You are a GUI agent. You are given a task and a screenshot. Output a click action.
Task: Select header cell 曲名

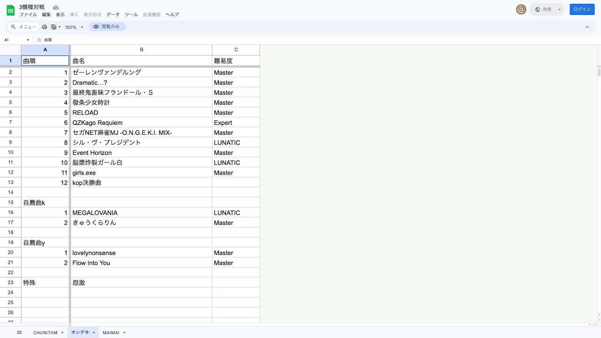pos(141,61)
